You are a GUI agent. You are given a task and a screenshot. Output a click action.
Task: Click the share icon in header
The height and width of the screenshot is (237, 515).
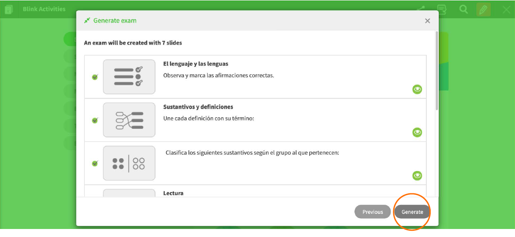pos(421,9)
